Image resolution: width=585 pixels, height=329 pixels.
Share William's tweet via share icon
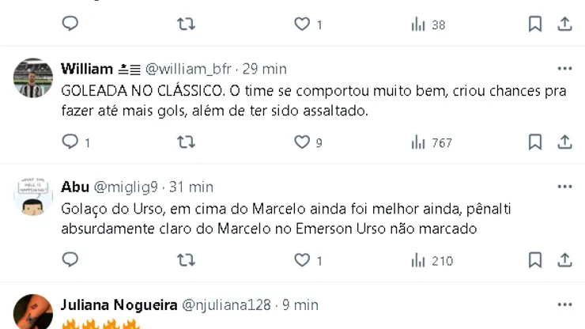(564, 142)
